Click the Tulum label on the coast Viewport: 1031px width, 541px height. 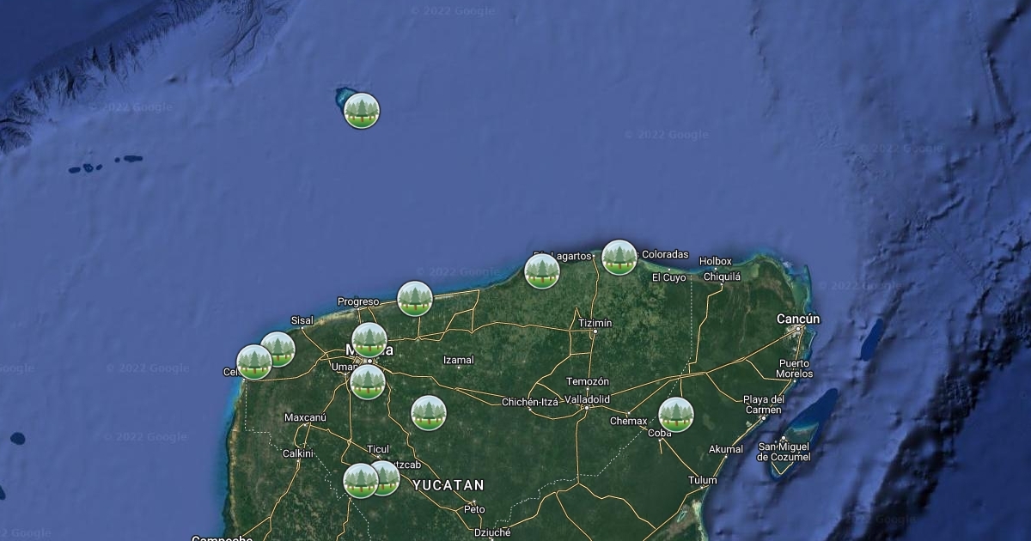pyautogui.click(x=702, y=480)
